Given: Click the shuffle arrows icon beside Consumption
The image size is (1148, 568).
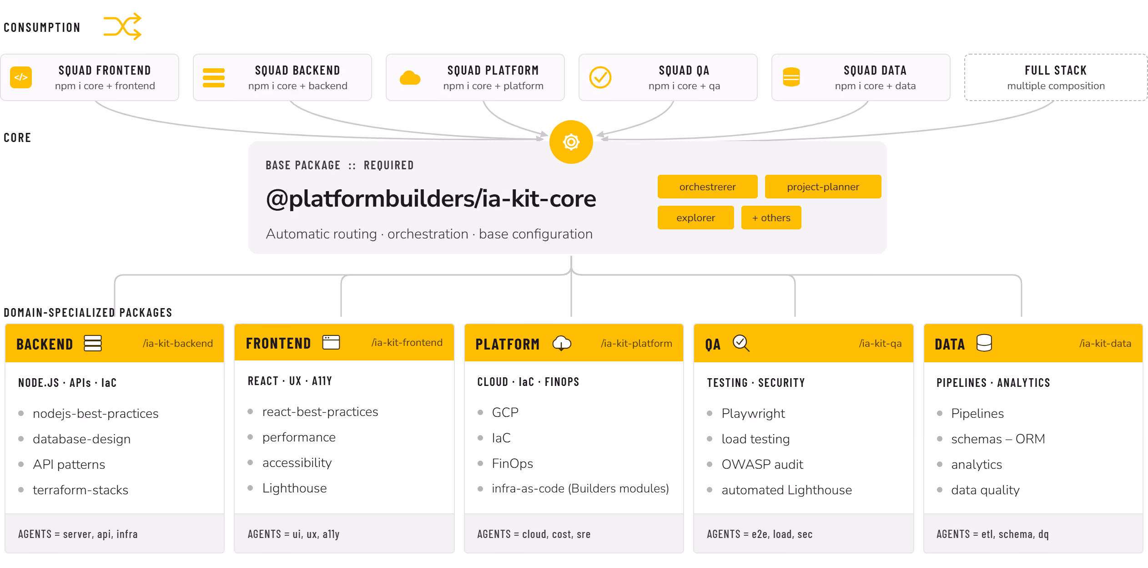Looking at the screenshot, I should (122, 26).
